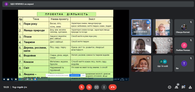Open the three-dot more options menu
The width and height of the screenshot is (195, 92).
coord(104,87)
